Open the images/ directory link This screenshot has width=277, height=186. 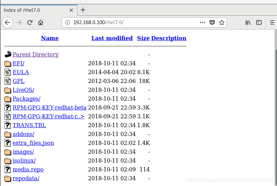pos(23,152)
